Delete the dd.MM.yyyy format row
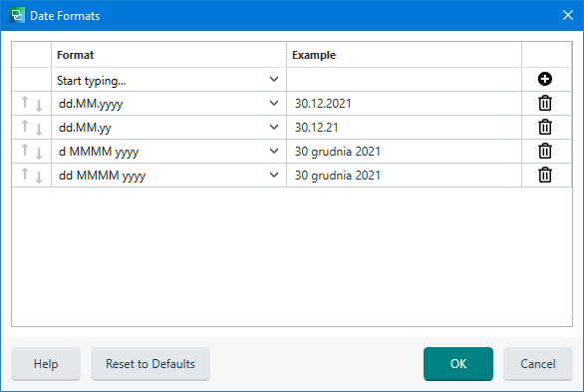584x392 pixels. [545, 103]
